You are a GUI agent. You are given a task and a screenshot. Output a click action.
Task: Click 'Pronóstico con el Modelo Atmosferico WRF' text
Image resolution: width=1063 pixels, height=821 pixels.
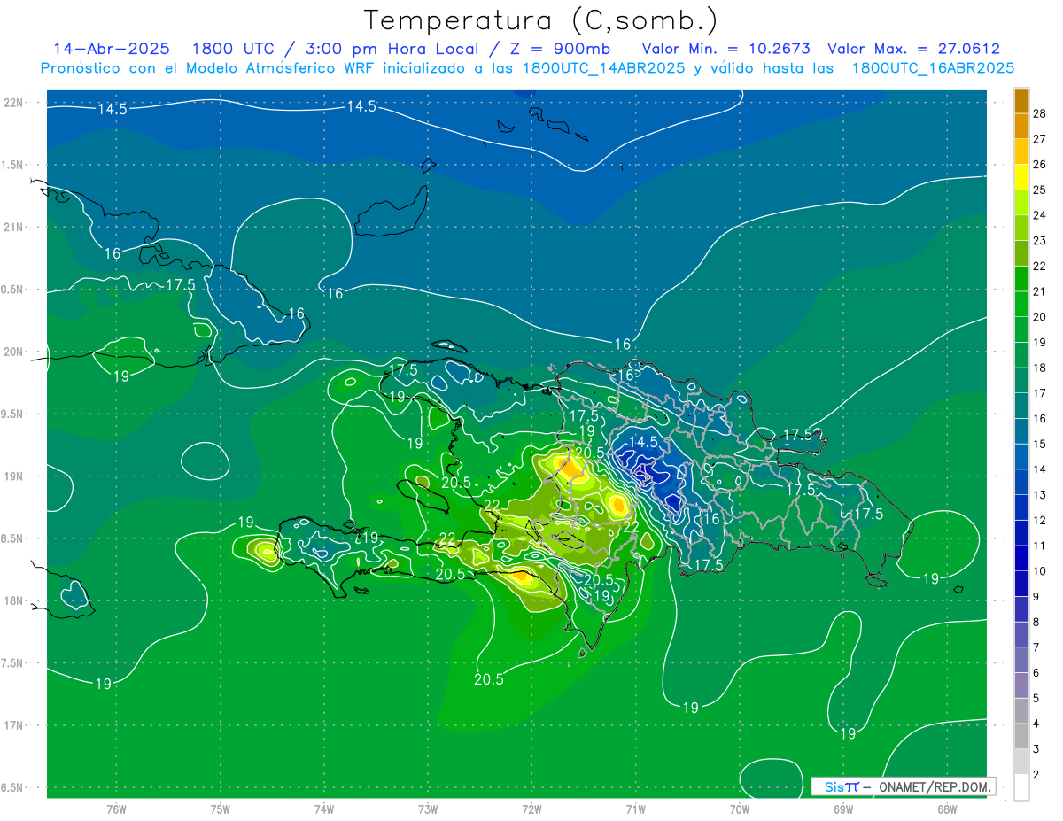[208, 67]
